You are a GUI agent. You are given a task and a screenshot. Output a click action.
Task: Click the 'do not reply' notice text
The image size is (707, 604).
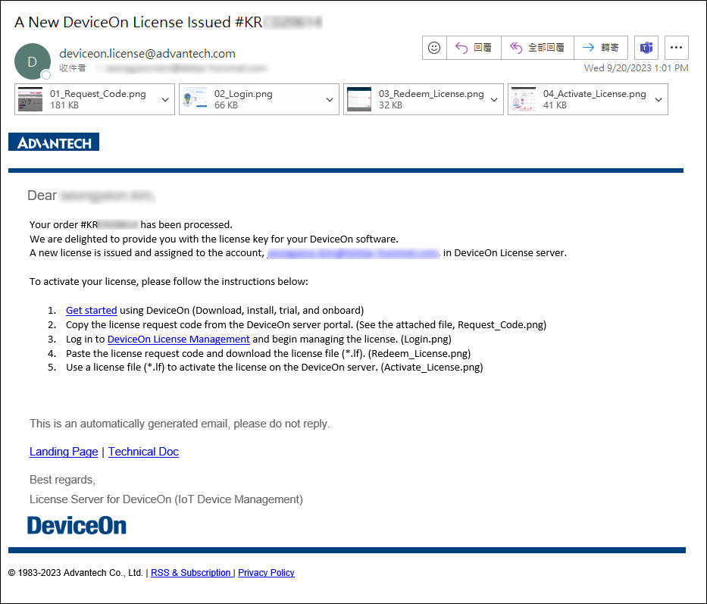180,424
